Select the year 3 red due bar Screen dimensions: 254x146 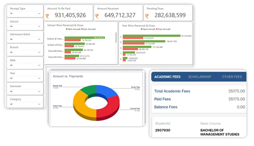pos(134,44)
